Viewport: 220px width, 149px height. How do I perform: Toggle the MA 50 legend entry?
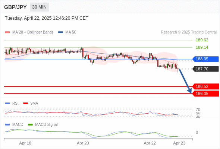click(67, 32)
